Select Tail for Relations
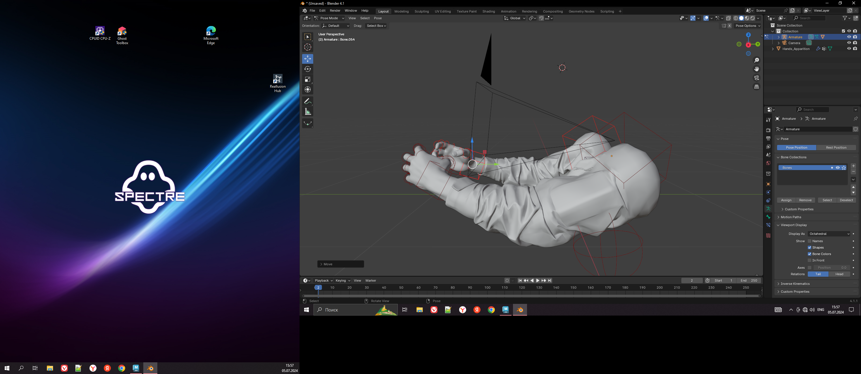Image resolution: width=861 pixels, height=374 pixels. pyautogui.click(x=818, y=274)
